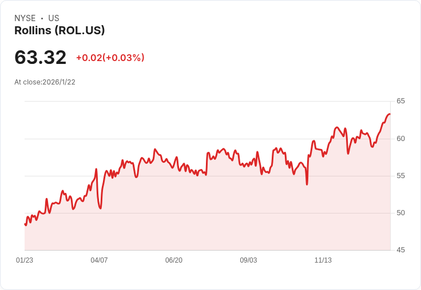
Task: Click the 60 y-axis price label
Action: click(400, 138)
